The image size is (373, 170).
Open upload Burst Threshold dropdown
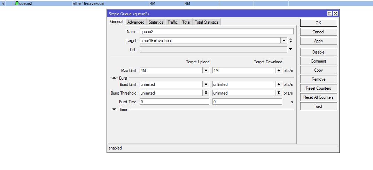coord(206,93)
